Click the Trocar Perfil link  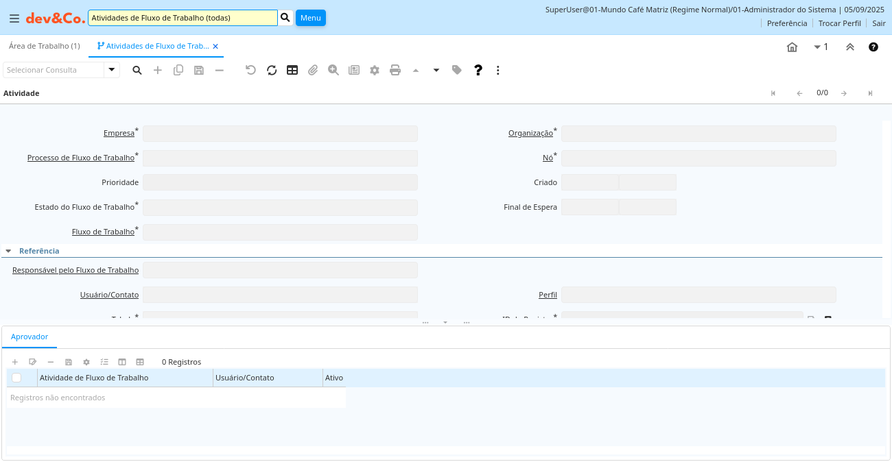click(x=839, y=23)
